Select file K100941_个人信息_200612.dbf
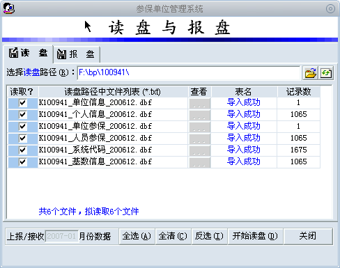The height and width of the screenshot is (268, 340). [x=95, y=114]
